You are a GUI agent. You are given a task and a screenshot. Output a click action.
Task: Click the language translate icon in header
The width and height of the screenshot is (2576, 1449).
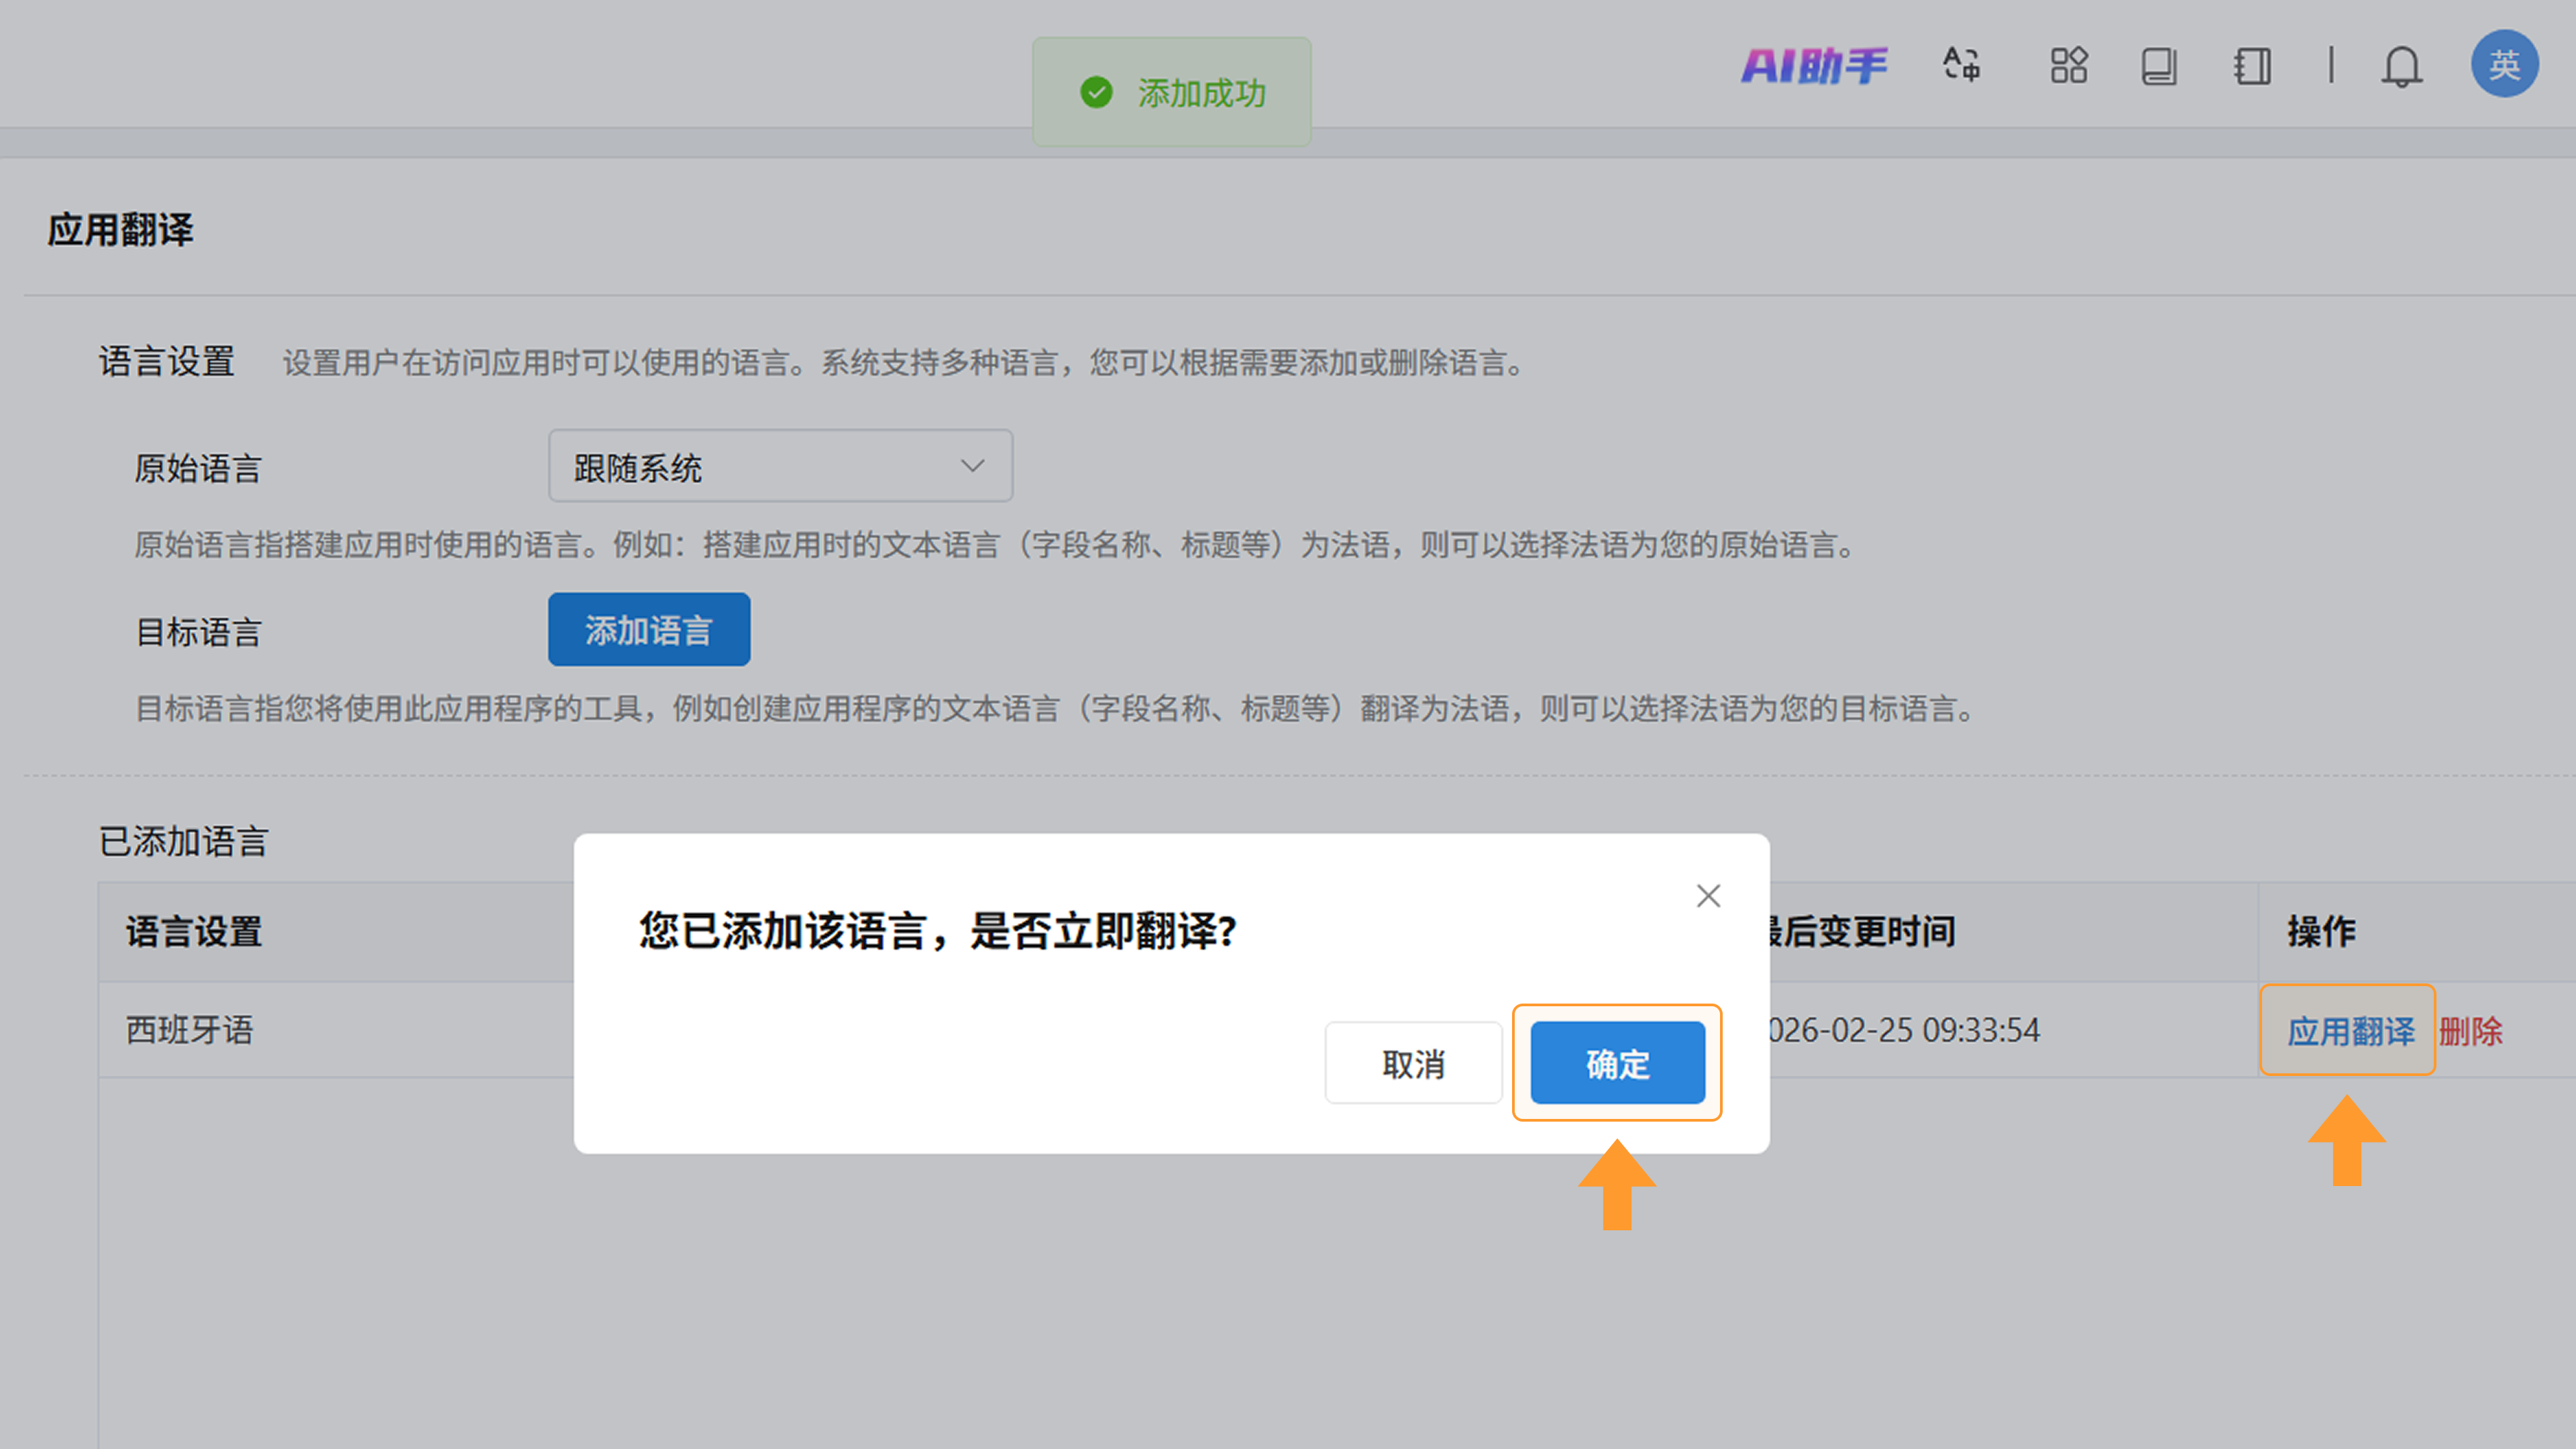(1961, 65)
